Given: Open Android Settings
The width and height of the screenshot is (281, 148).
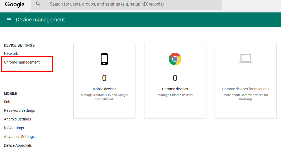Looking at the screenshot, I should pos(17,119).
